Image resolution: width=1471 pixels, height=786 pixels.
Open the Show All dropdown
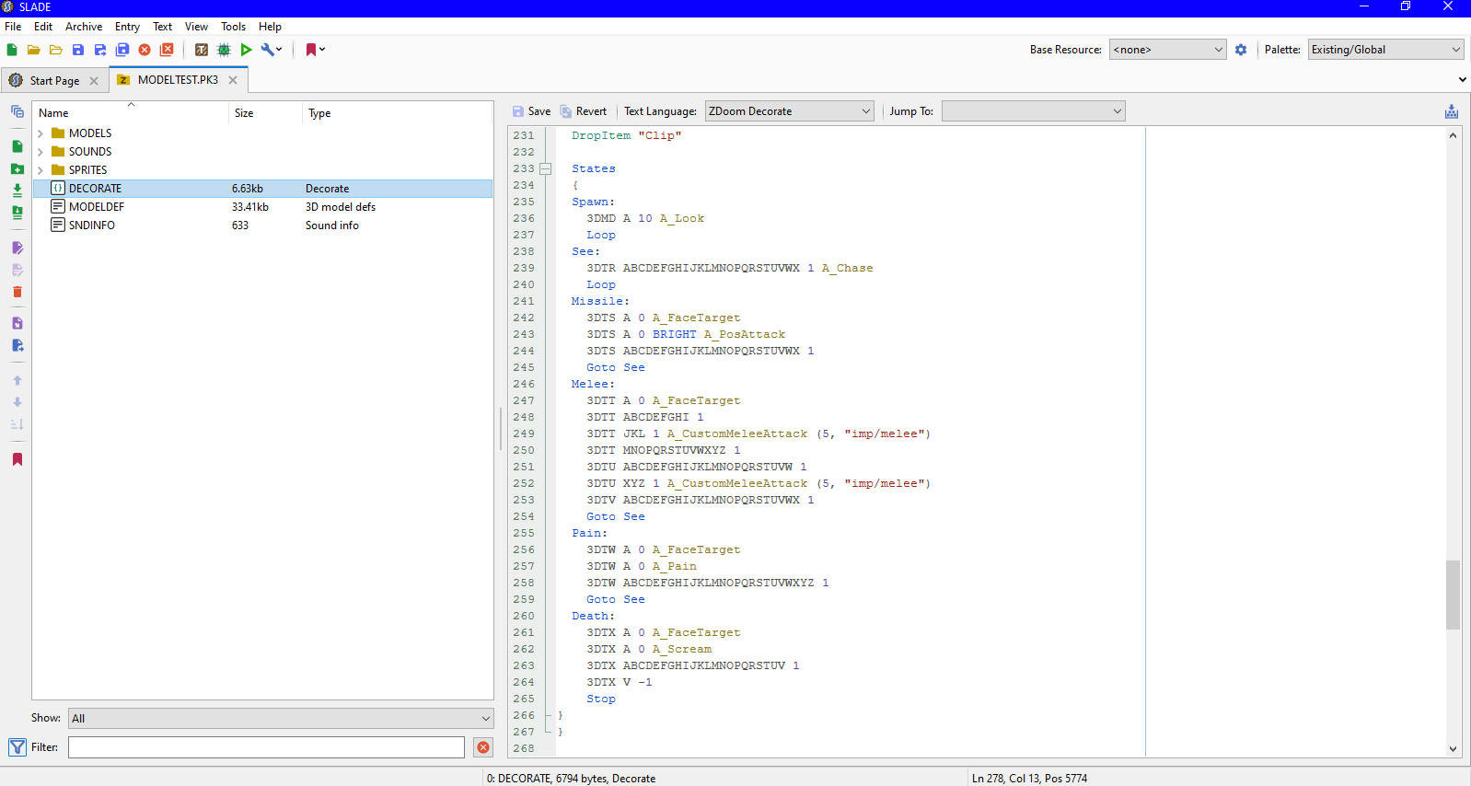(x=281, y=719)
